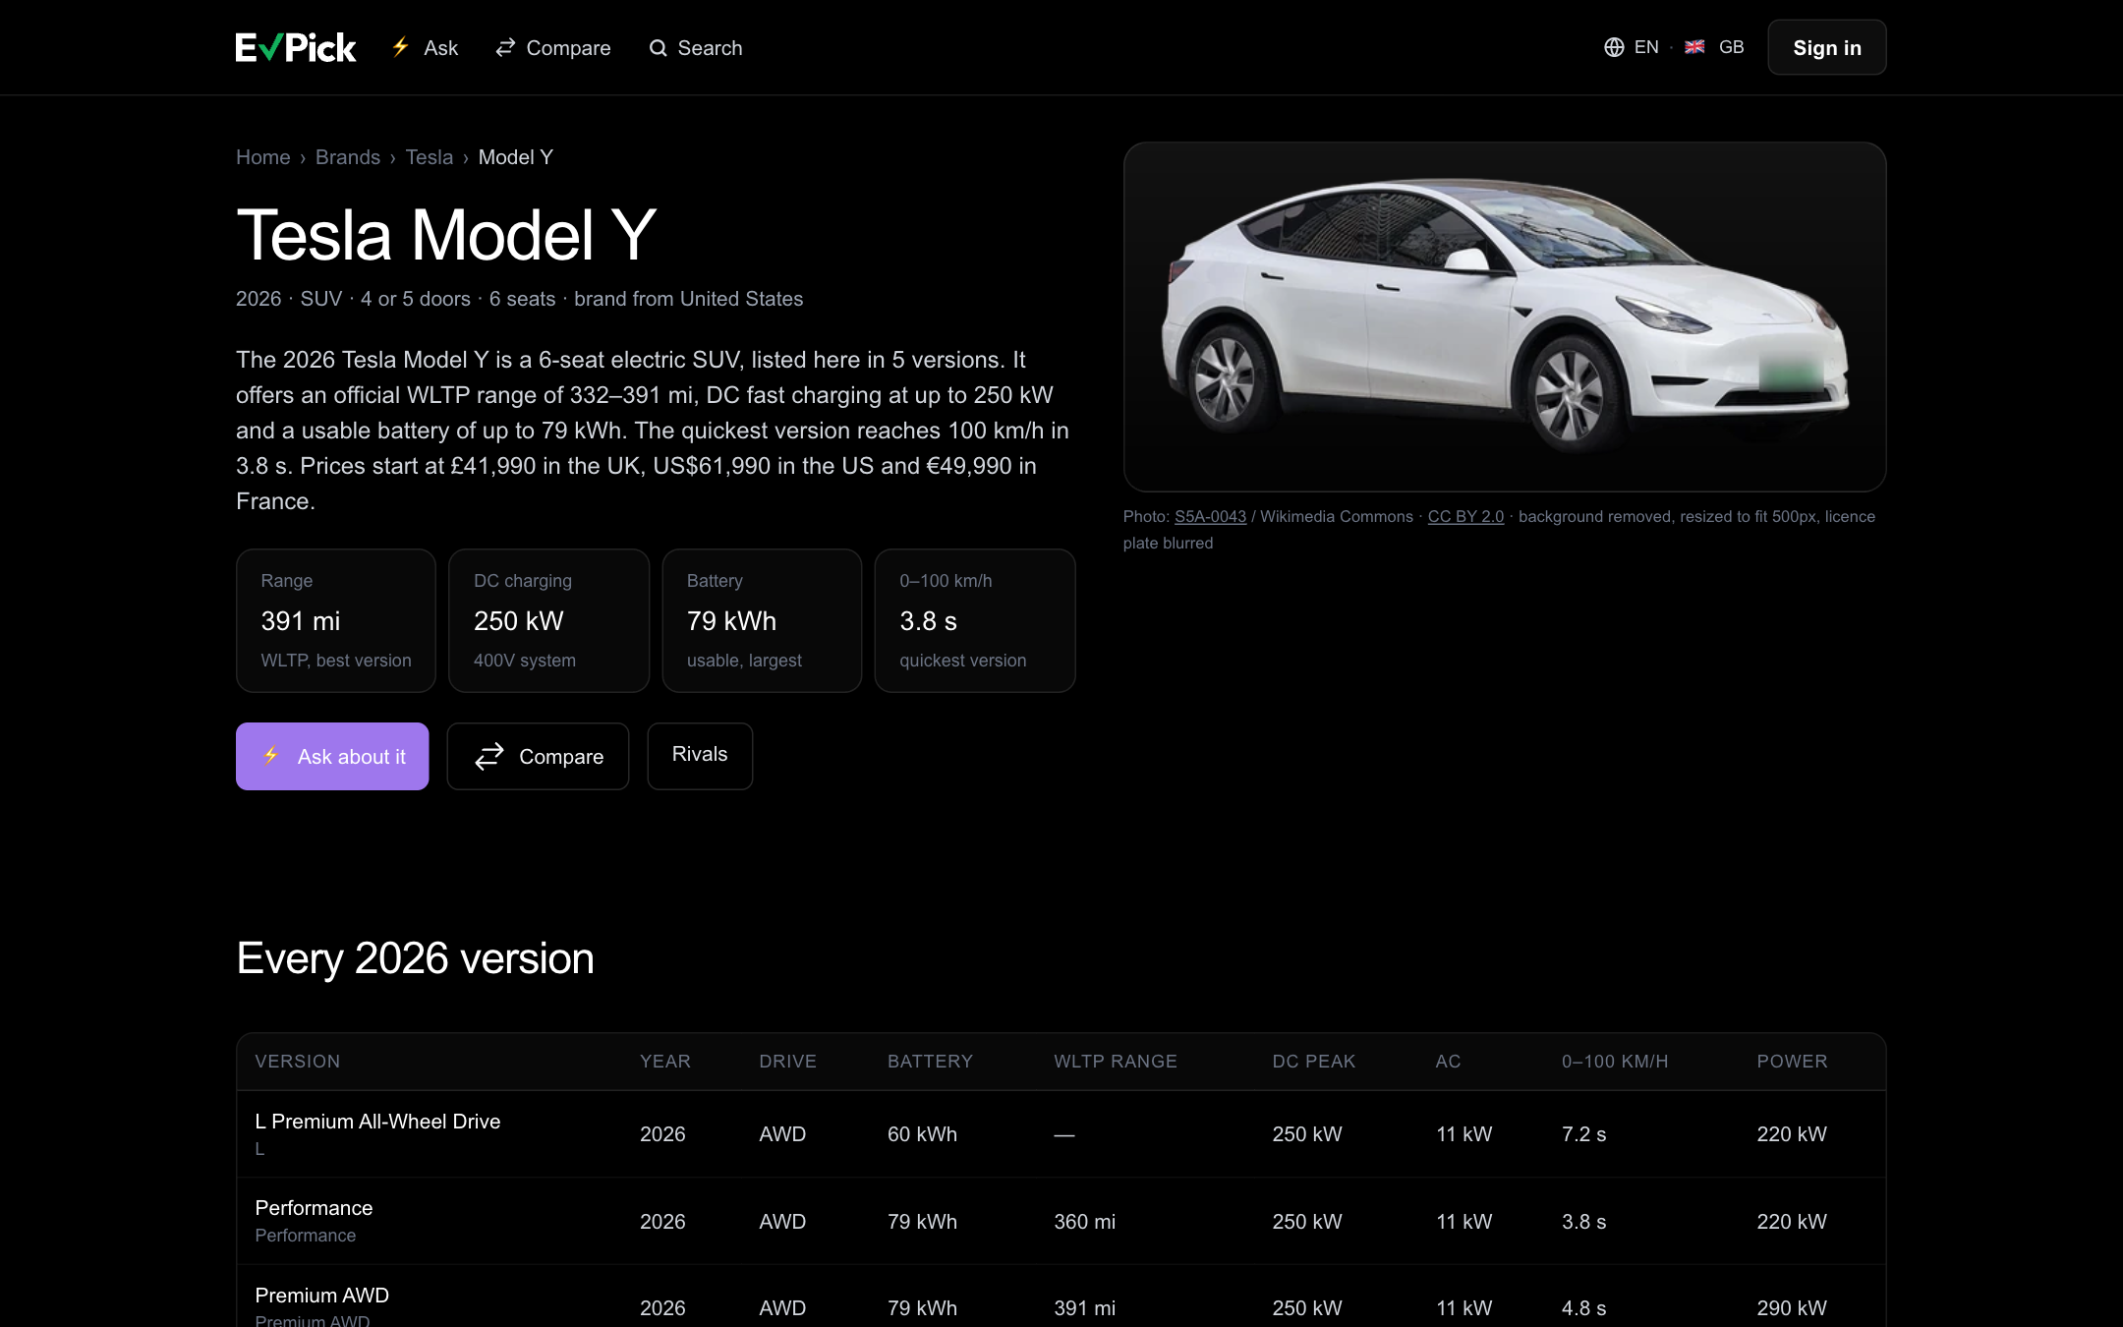Viewport: 2123px width, 1327px height.
Task: Click the Battery 79 kWh card
Action: (762, 620)
